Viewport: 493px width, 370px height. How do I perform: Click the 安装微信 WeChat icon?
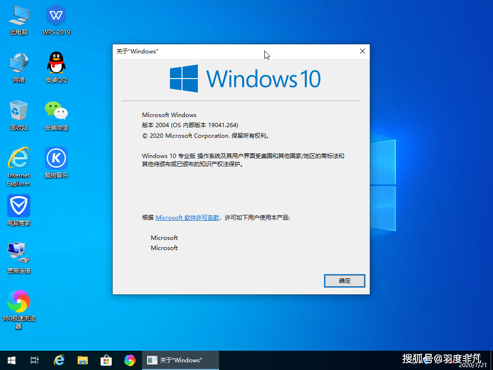pos(56,116)
